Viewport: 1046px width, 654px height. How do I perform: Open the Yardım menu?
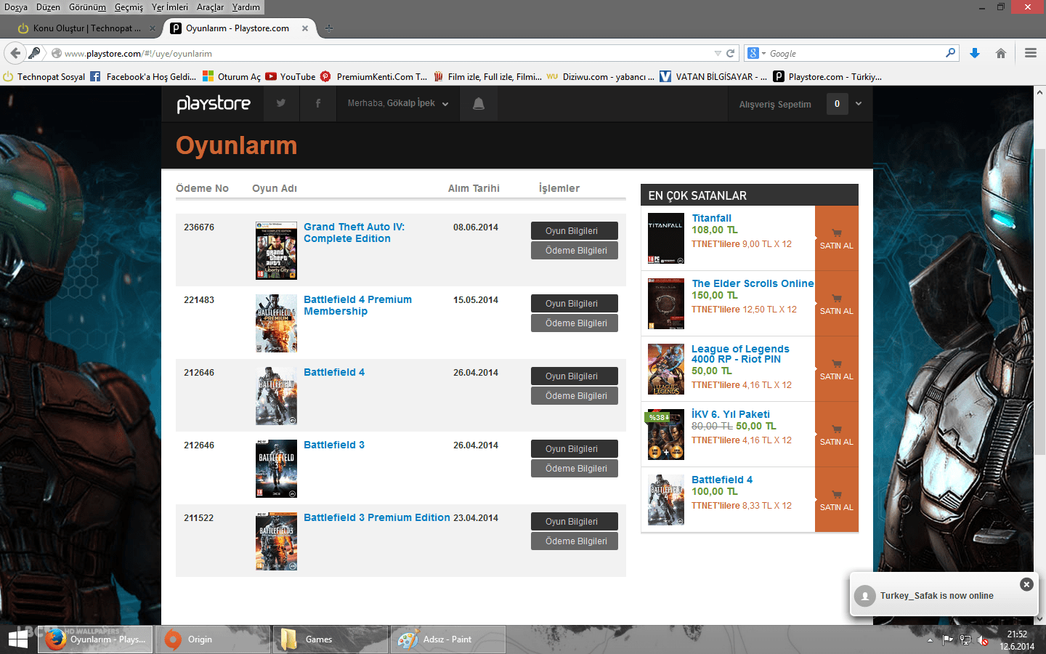tap(246, 7)
